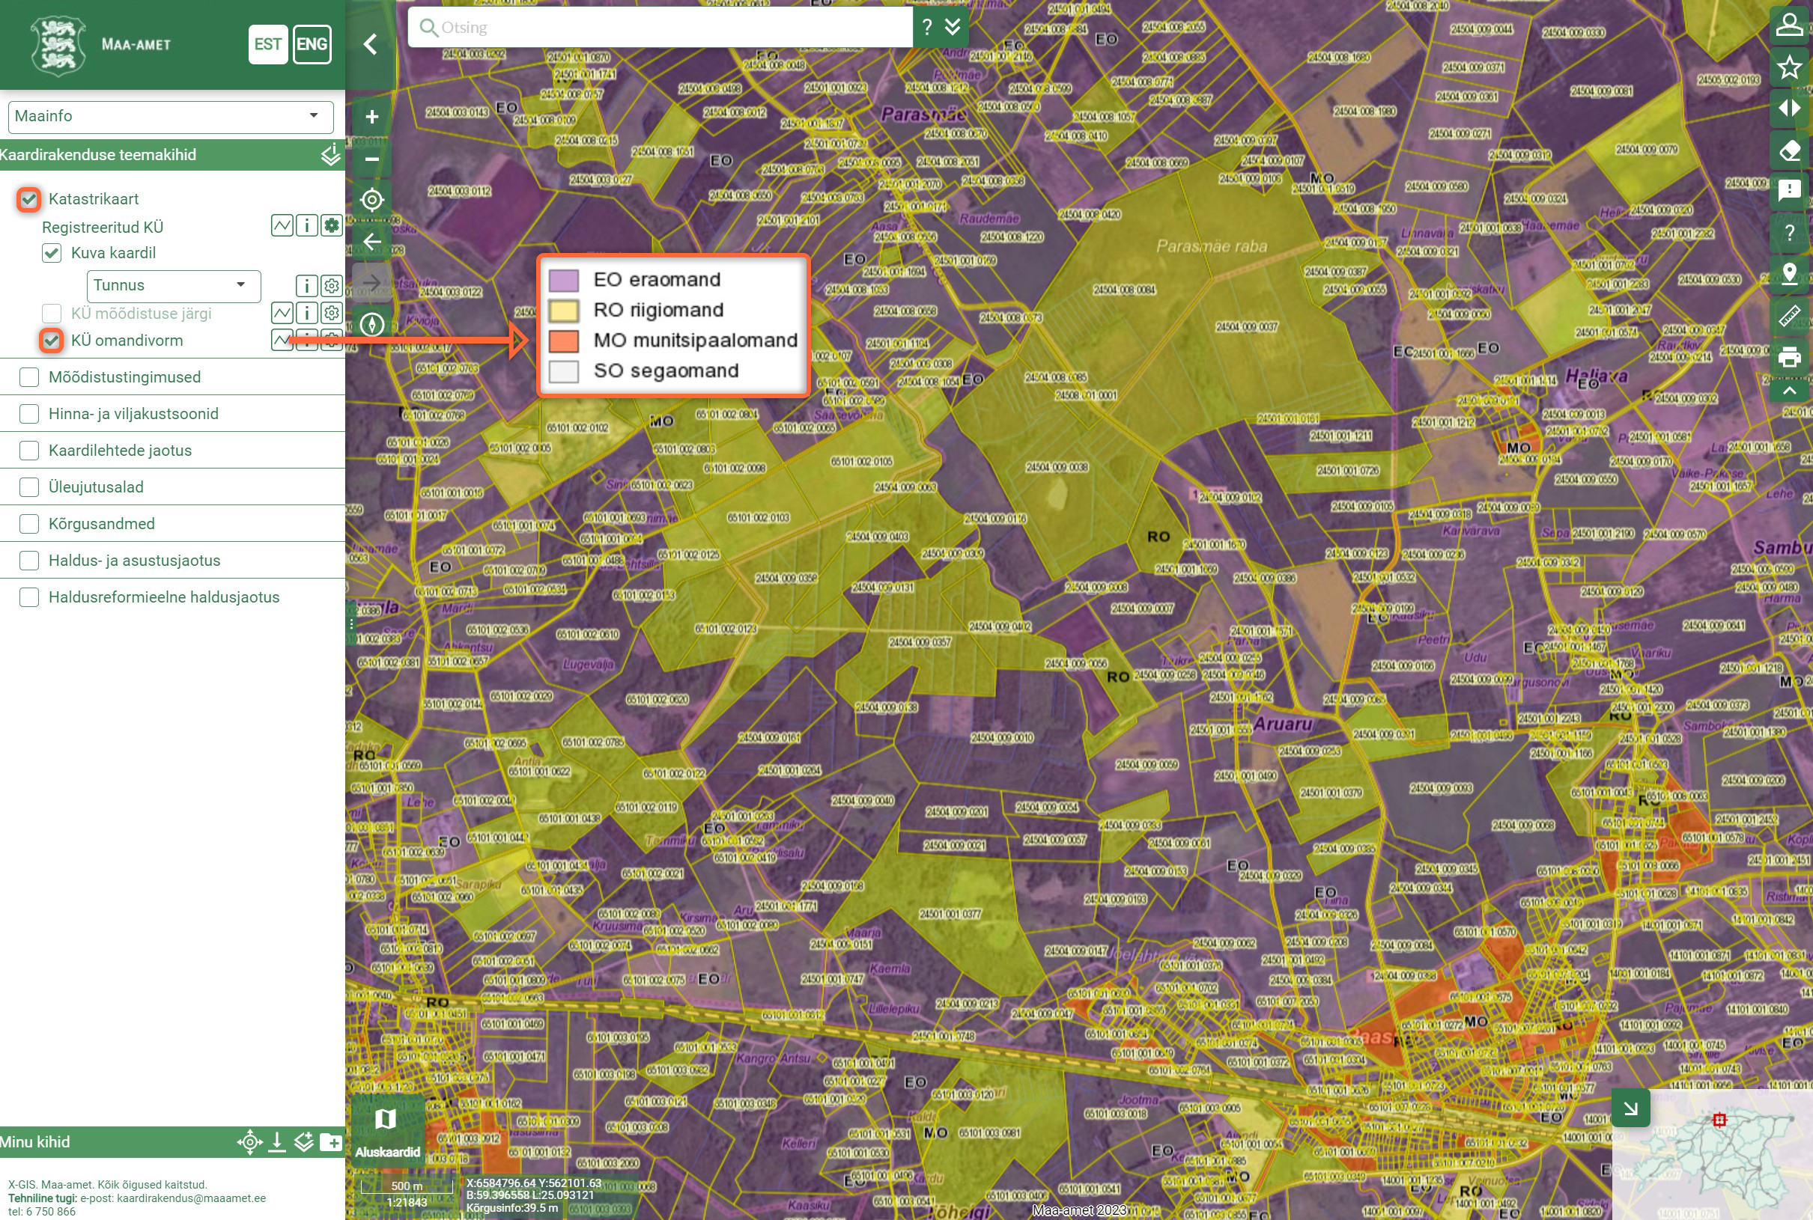Open graph icon for KÜ mõõdistuse järgi
Image resolution: width=1813 pixels, height=1220 pixels.
282,313
